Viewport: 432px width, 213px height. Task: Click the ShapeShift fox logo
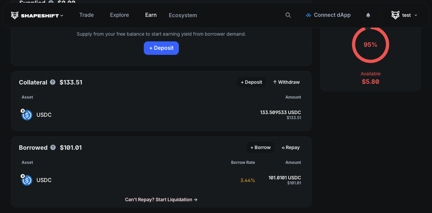click(15, 15)
